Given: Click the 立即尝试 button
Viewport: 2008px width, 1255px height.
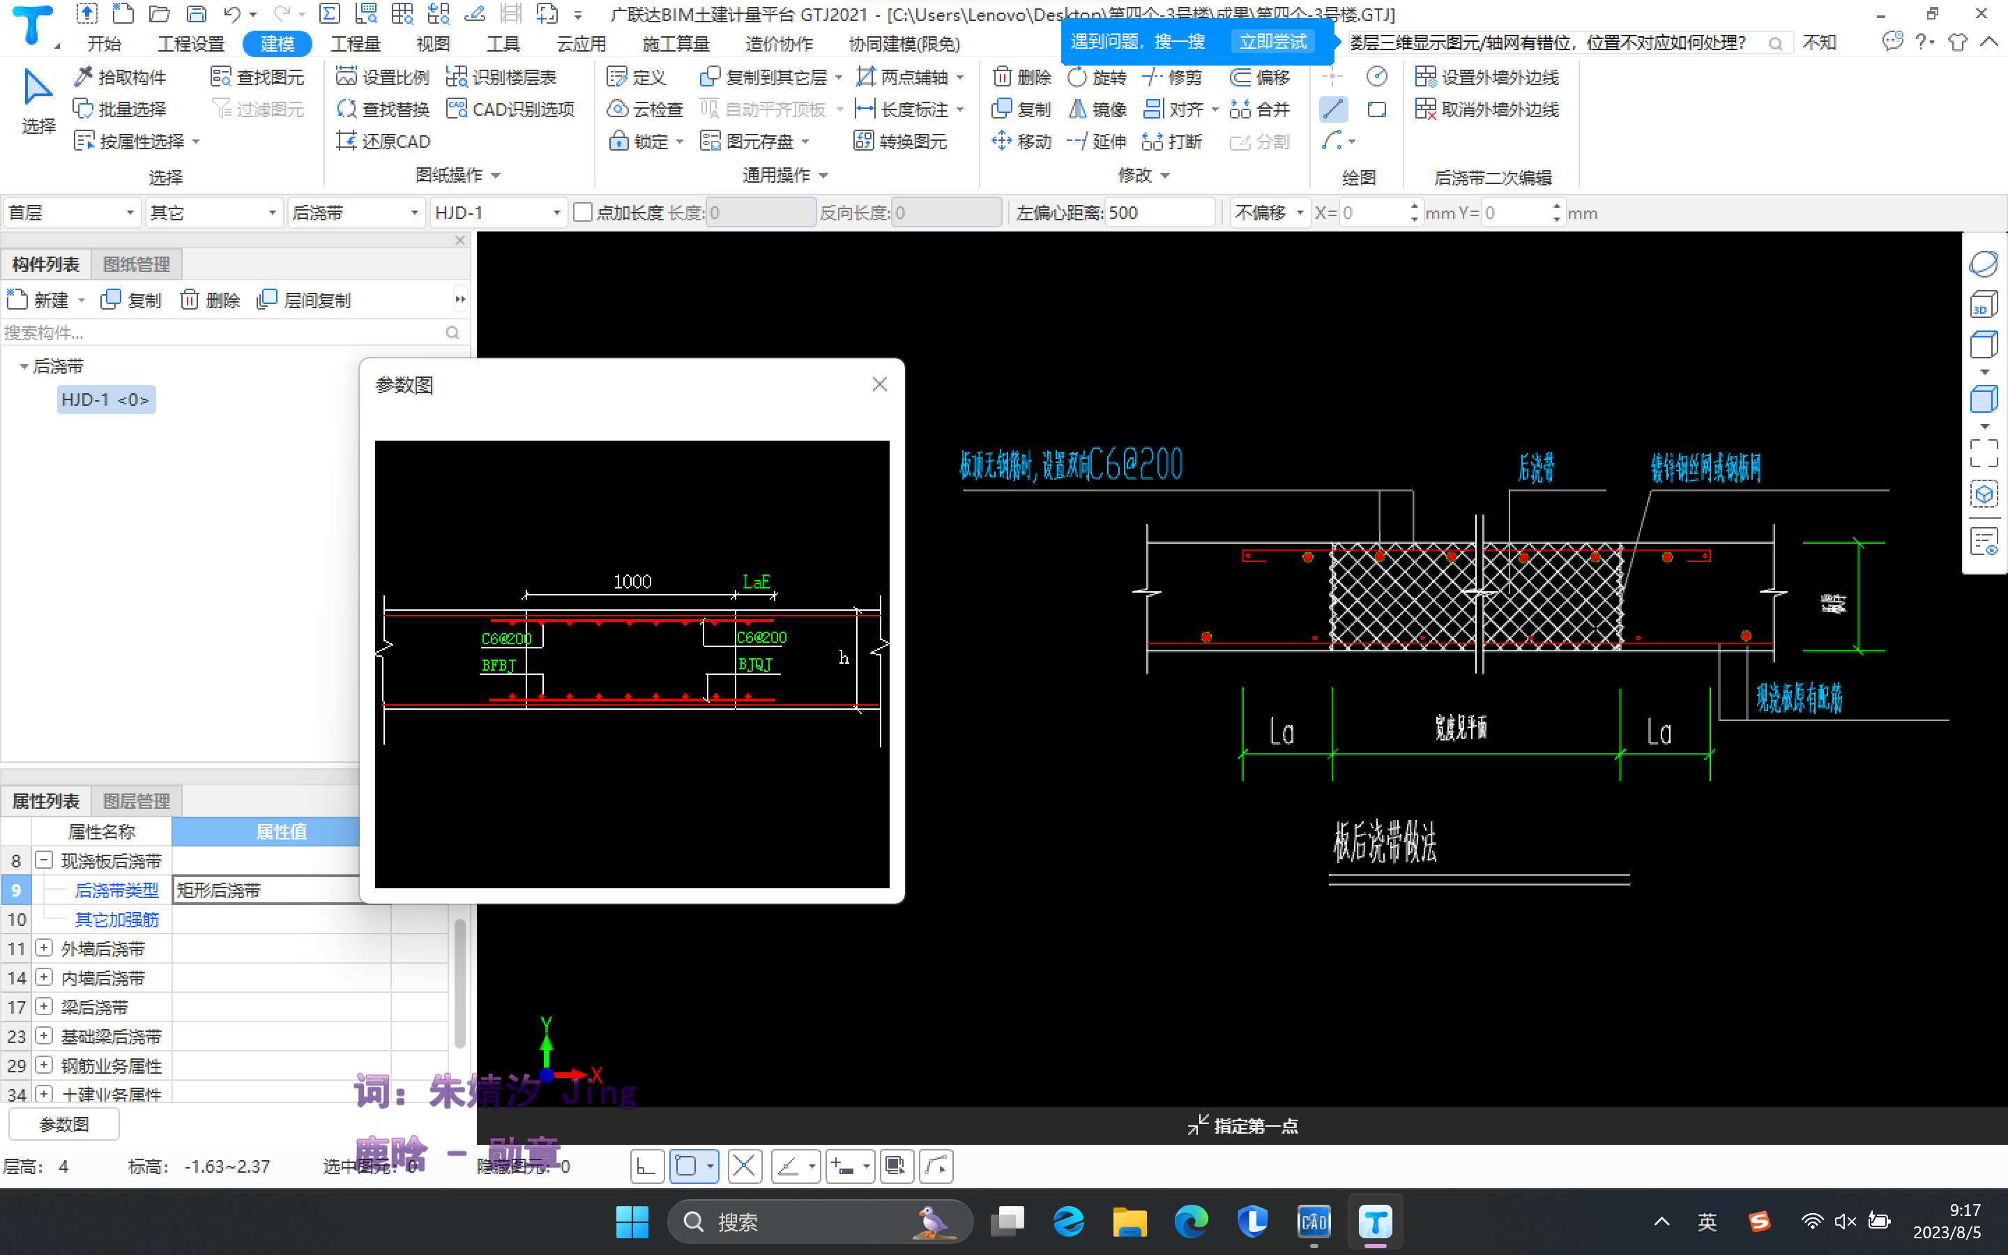Looking at the screenshot, I should point(1273,42).
